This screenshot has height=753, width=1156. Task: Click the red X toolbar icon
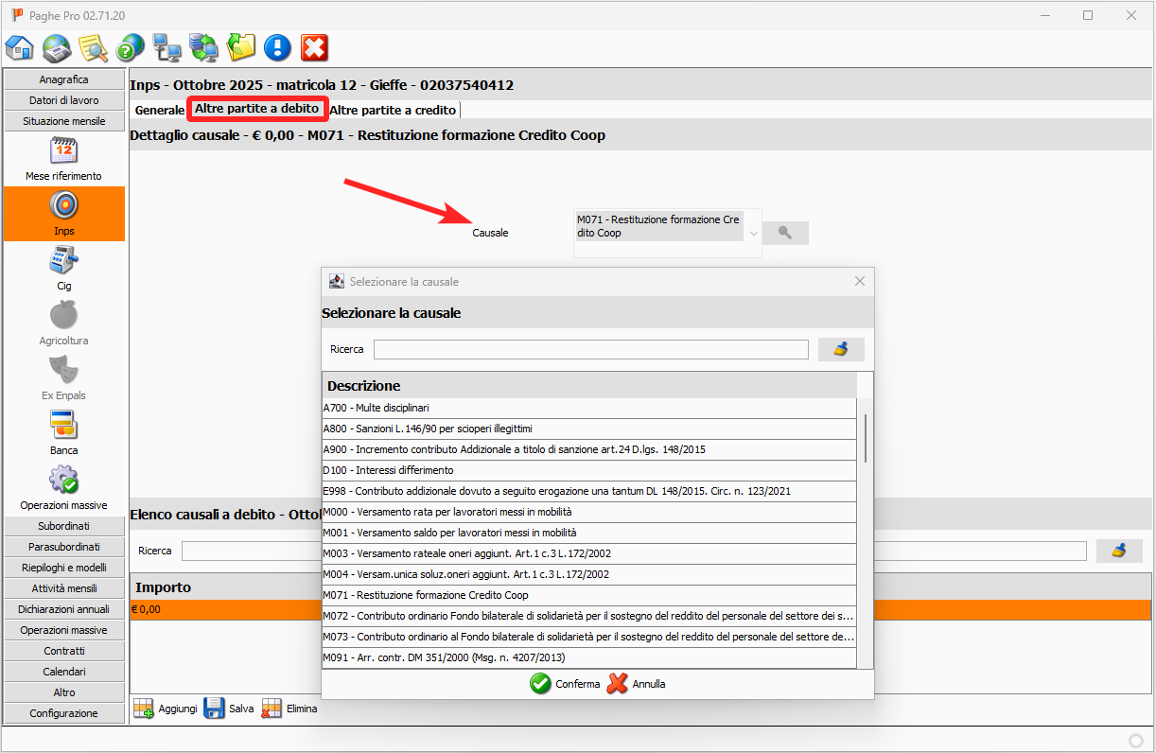click(x=314, y=46)
